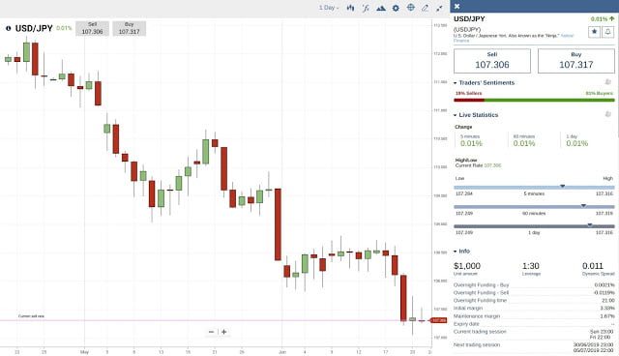Open the chart type candlestick icon
This screenshot has height=356, width=619.
[x=350, y=8]
